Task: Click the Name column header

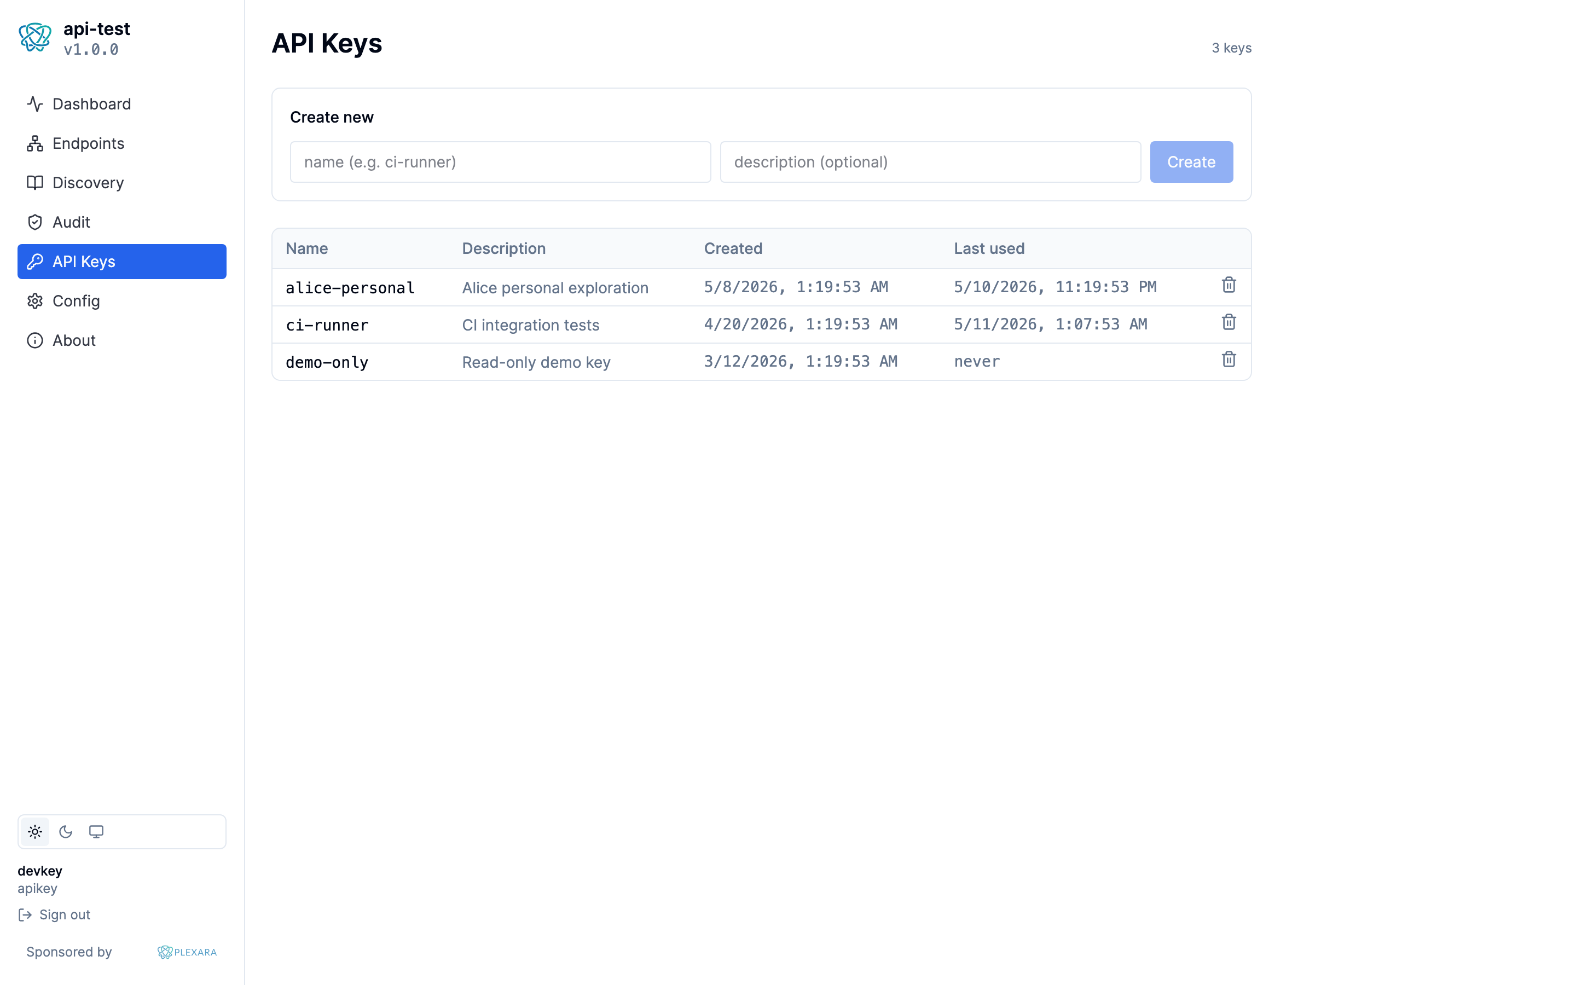Action: click(x=307, y=249)
